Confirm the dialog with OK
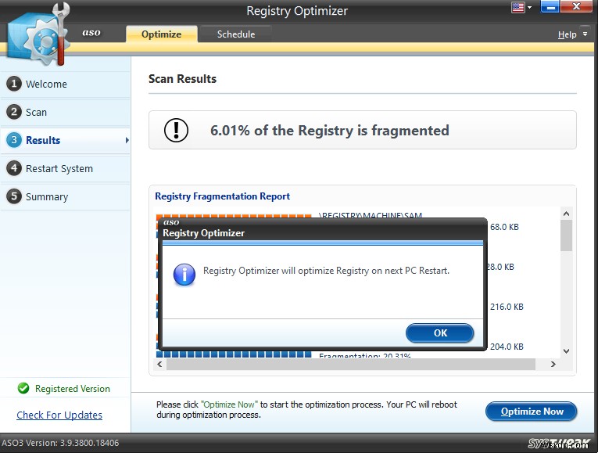598x453 pixels. coord(440,333)
